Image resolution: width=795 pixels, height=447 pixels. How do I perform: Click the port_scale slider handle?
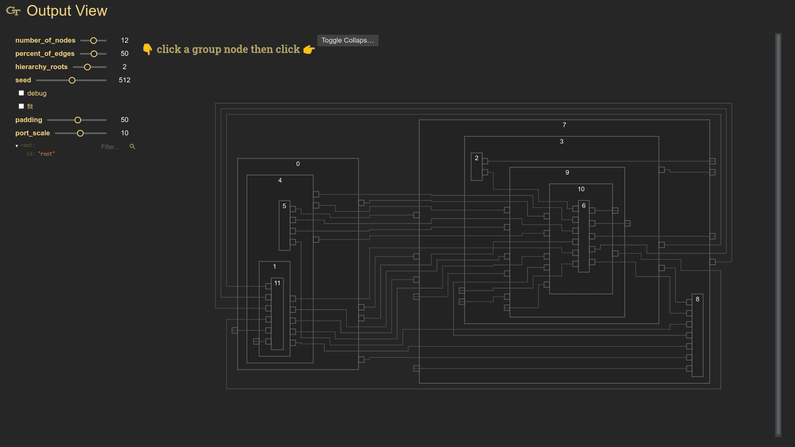coord(80,133)
